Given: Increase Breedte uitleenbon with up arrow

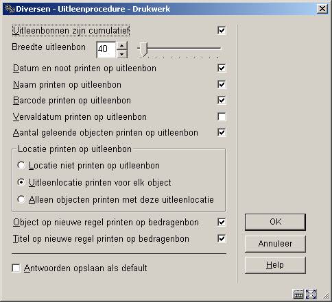Looking at the screenshot, I should click(x=122, y=46).
